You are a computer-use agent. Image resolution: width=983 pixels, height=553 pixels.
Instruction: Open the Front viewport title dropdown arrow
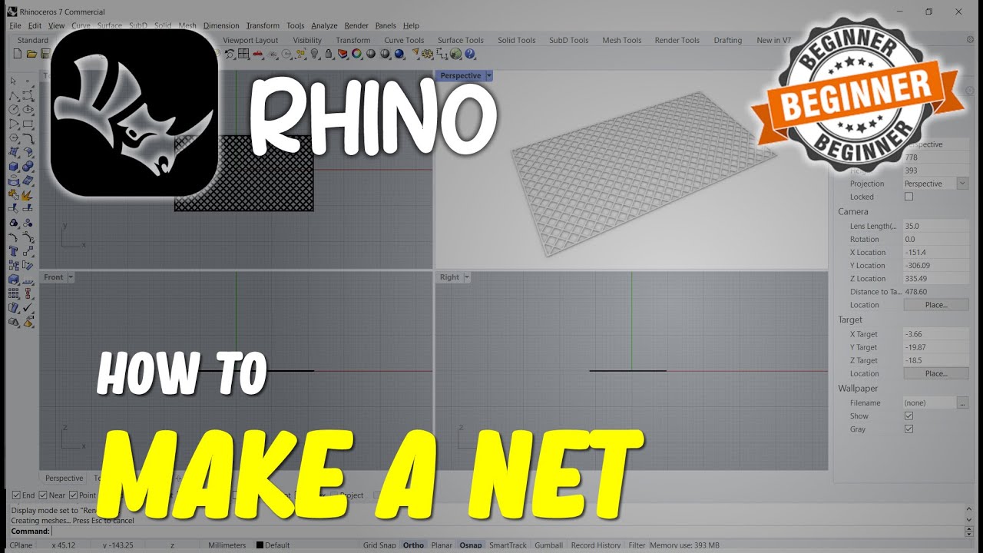tap(71, 276)
